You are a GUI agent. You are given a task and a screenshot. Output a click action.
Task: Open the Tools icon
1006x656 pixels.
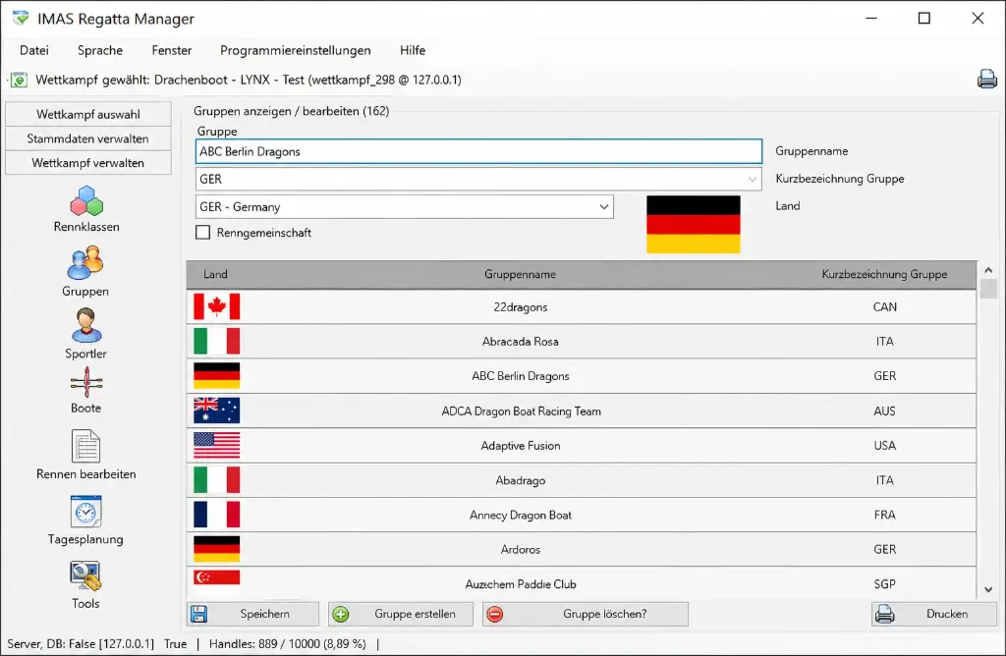coord(86,575)
